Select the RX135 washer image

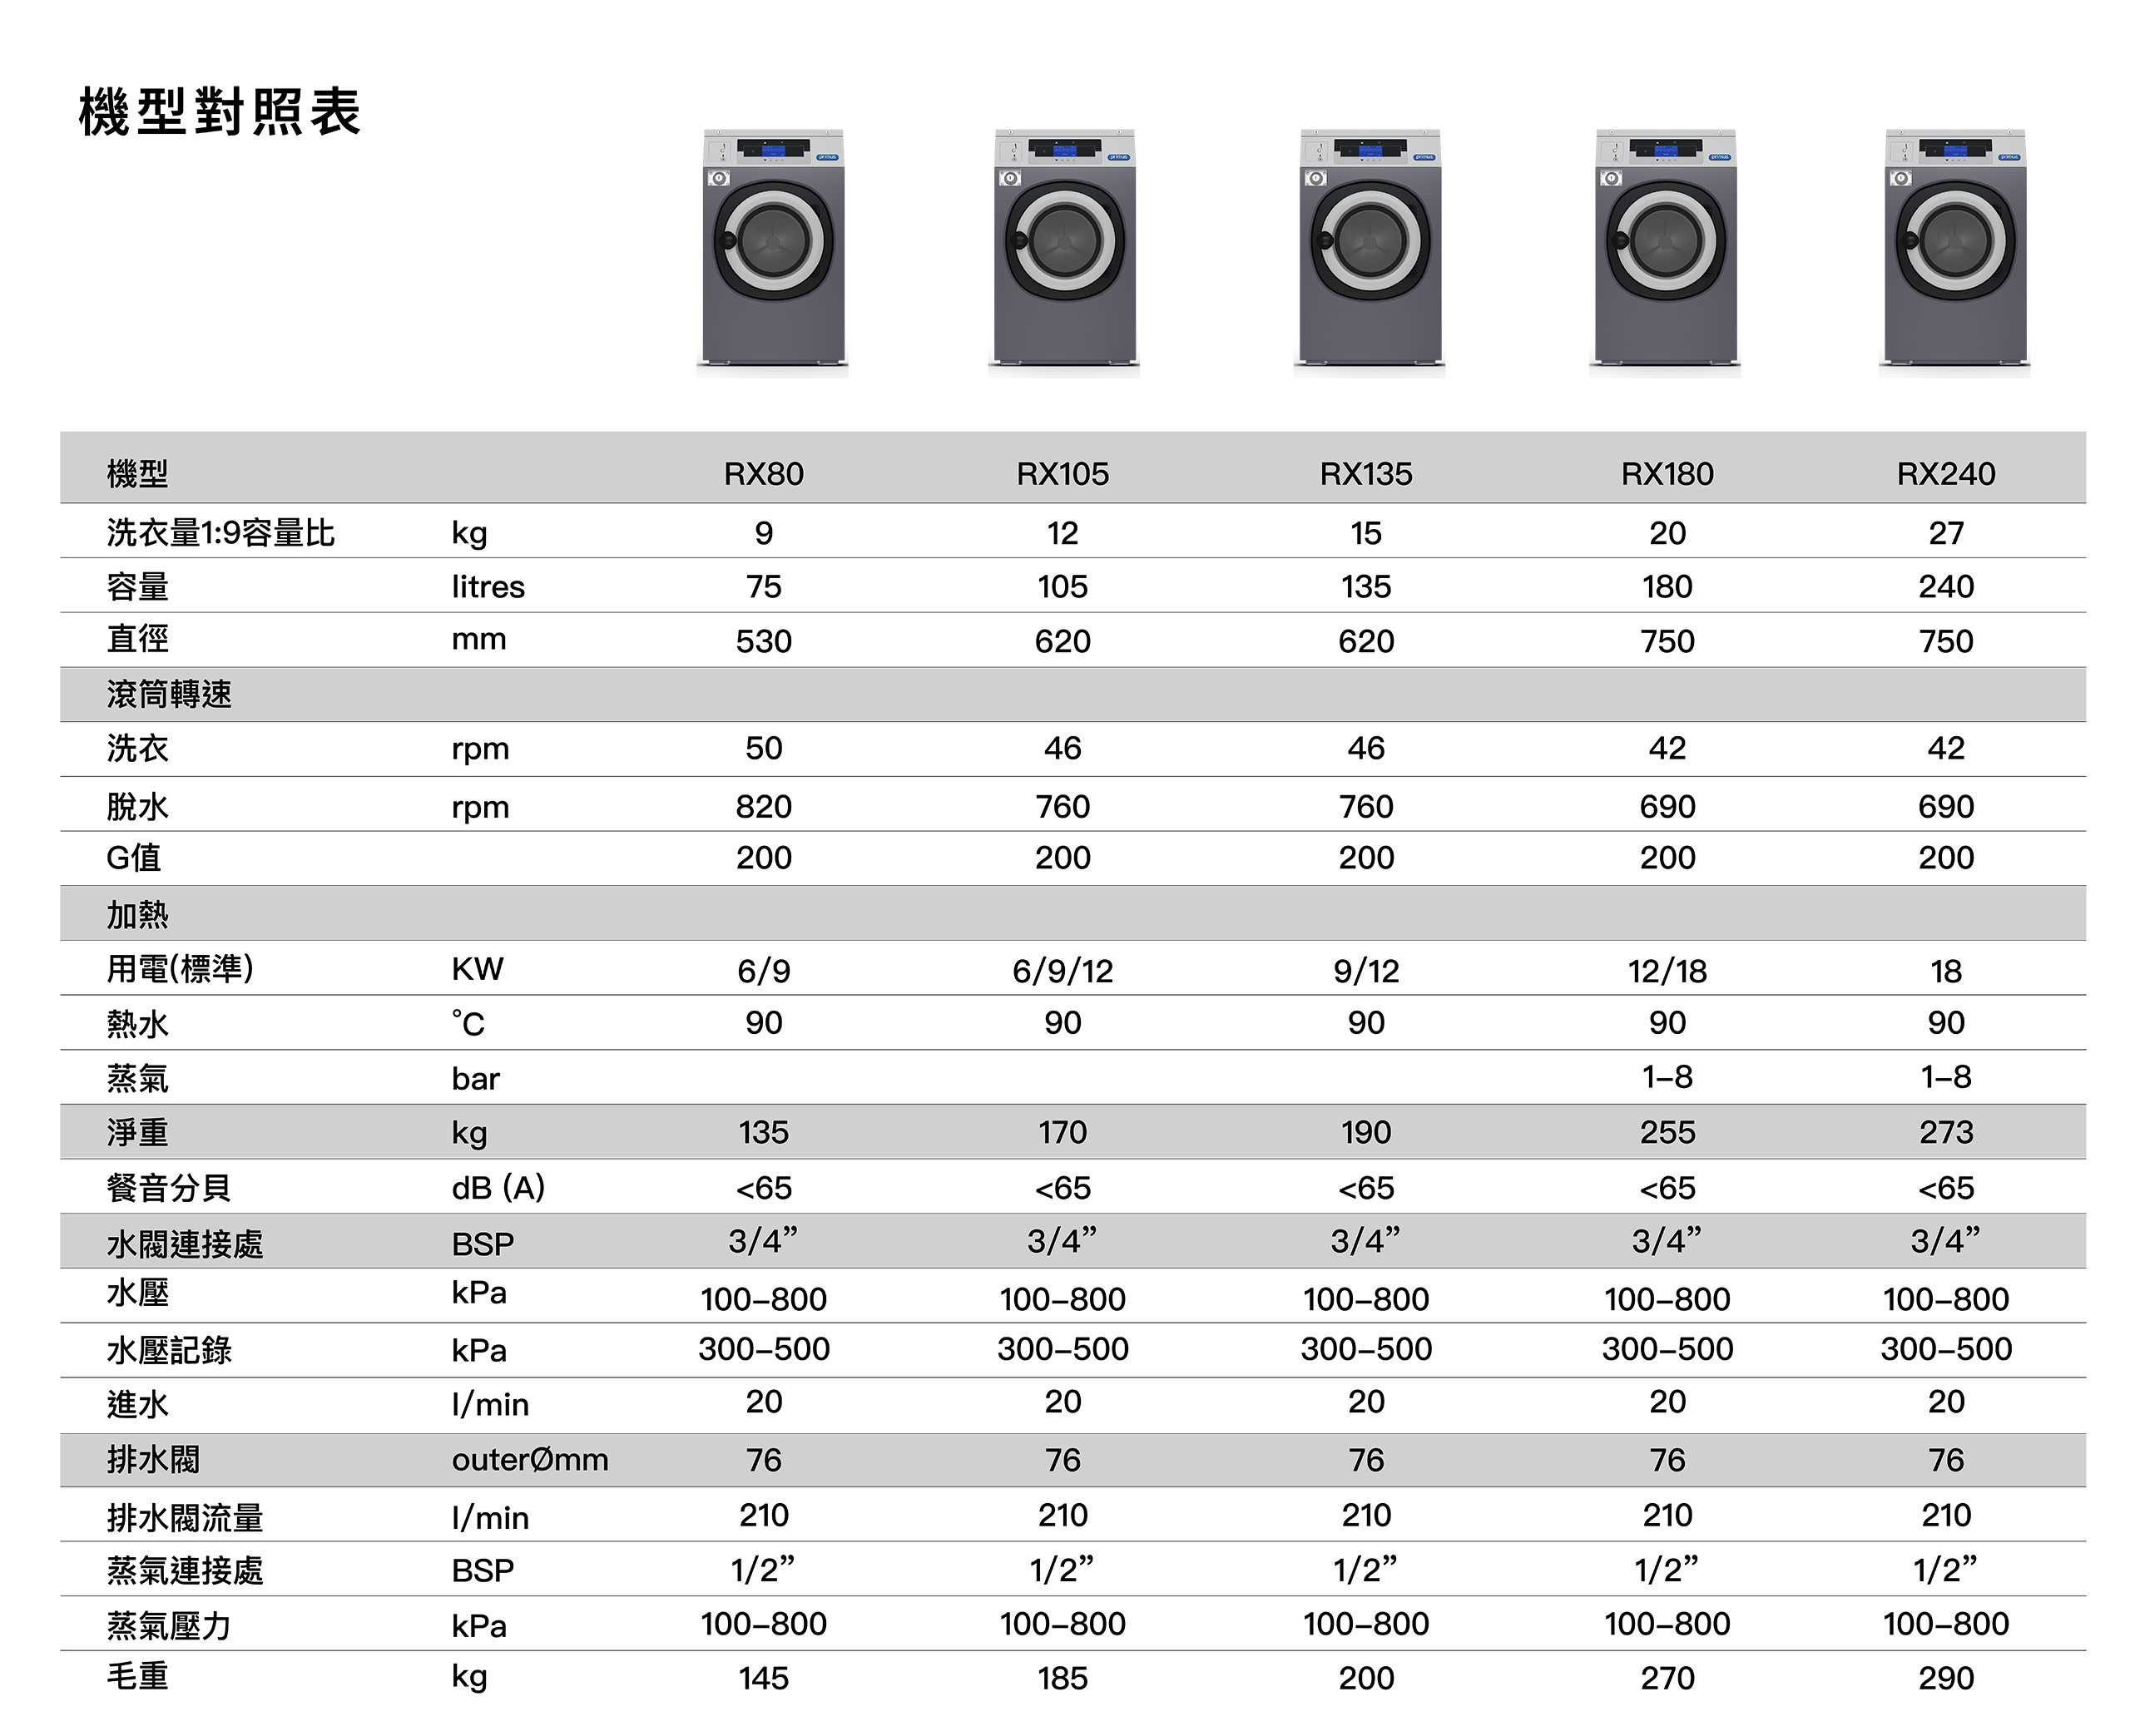pos(1369,242)
